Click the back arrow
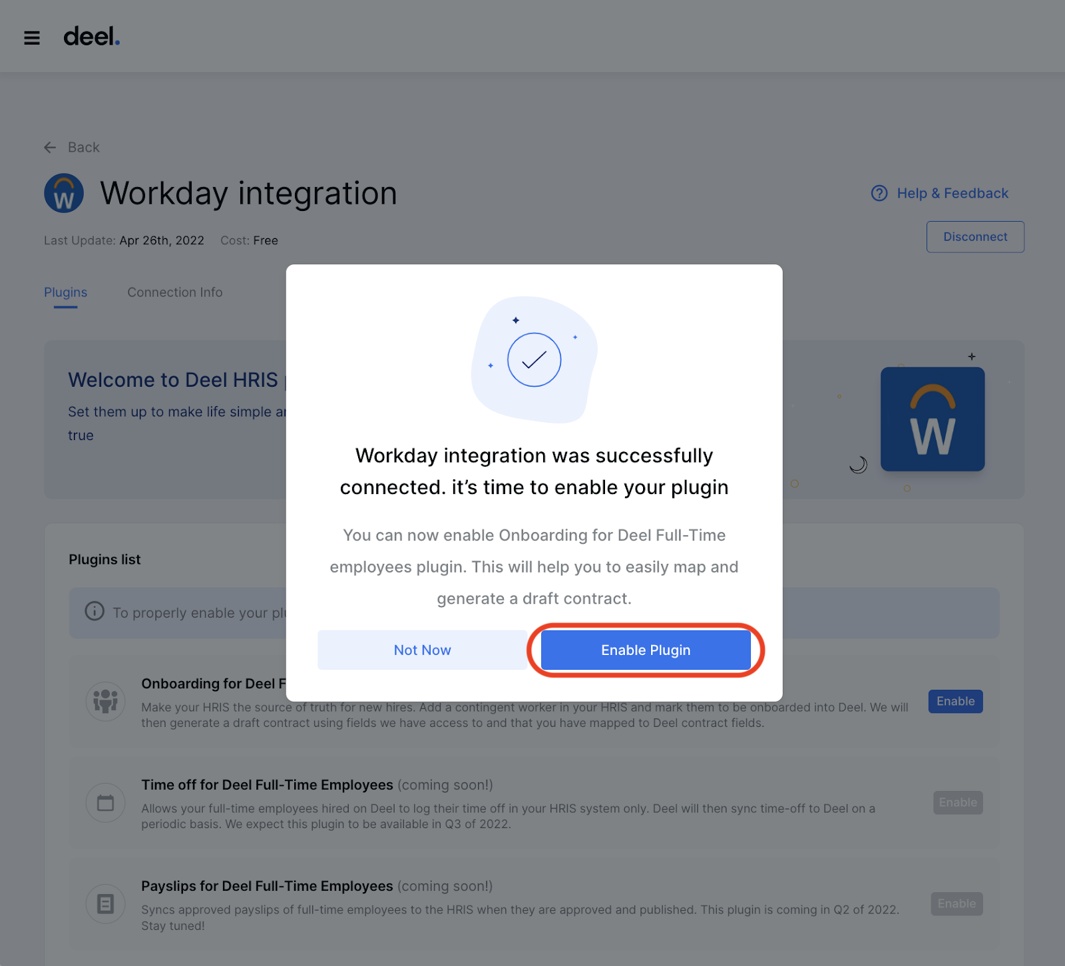This screenshot has width=1065, height=966. pos(50,147)
